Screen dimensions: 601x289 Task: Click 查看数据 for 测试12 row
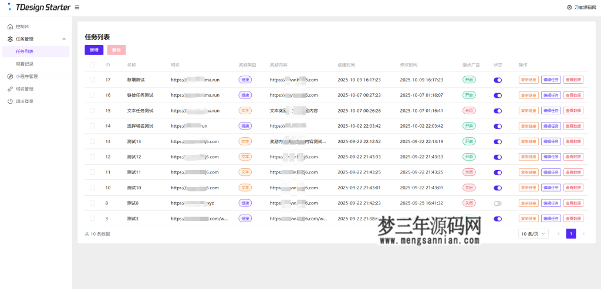tap(573, 157)
